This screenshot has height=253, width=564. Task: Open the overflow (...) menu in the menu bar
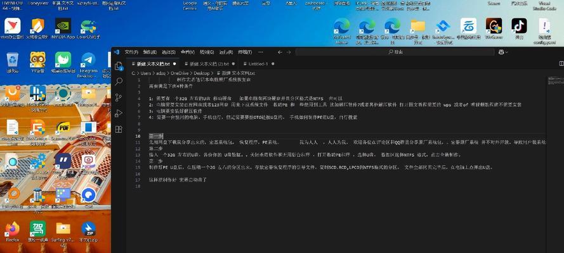[260, 52]
